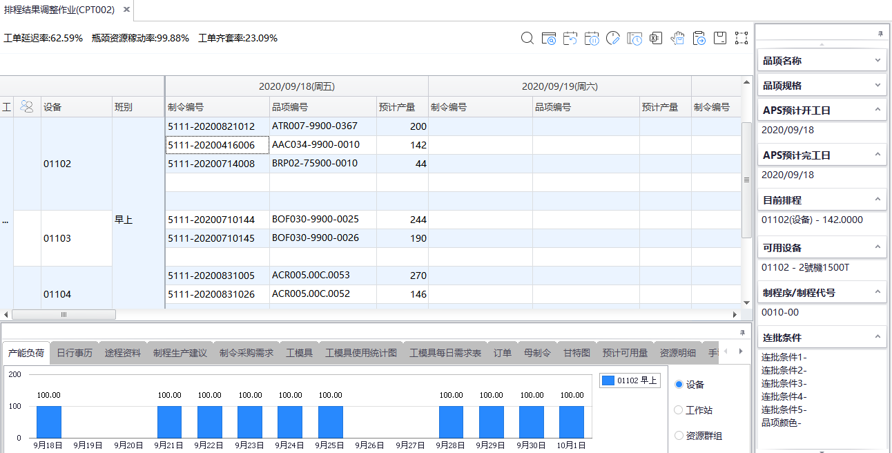Expand the 品项名称 section

pos(878,61)
